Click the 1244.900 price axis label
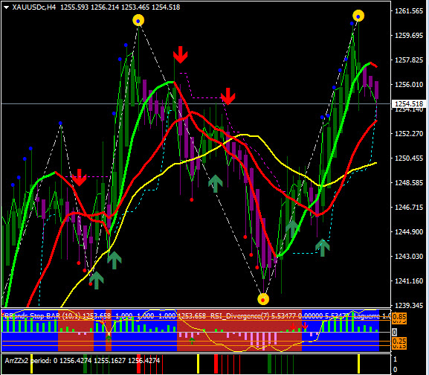The height and width of the screenshot is (375, 429). [x=409, y=232]
